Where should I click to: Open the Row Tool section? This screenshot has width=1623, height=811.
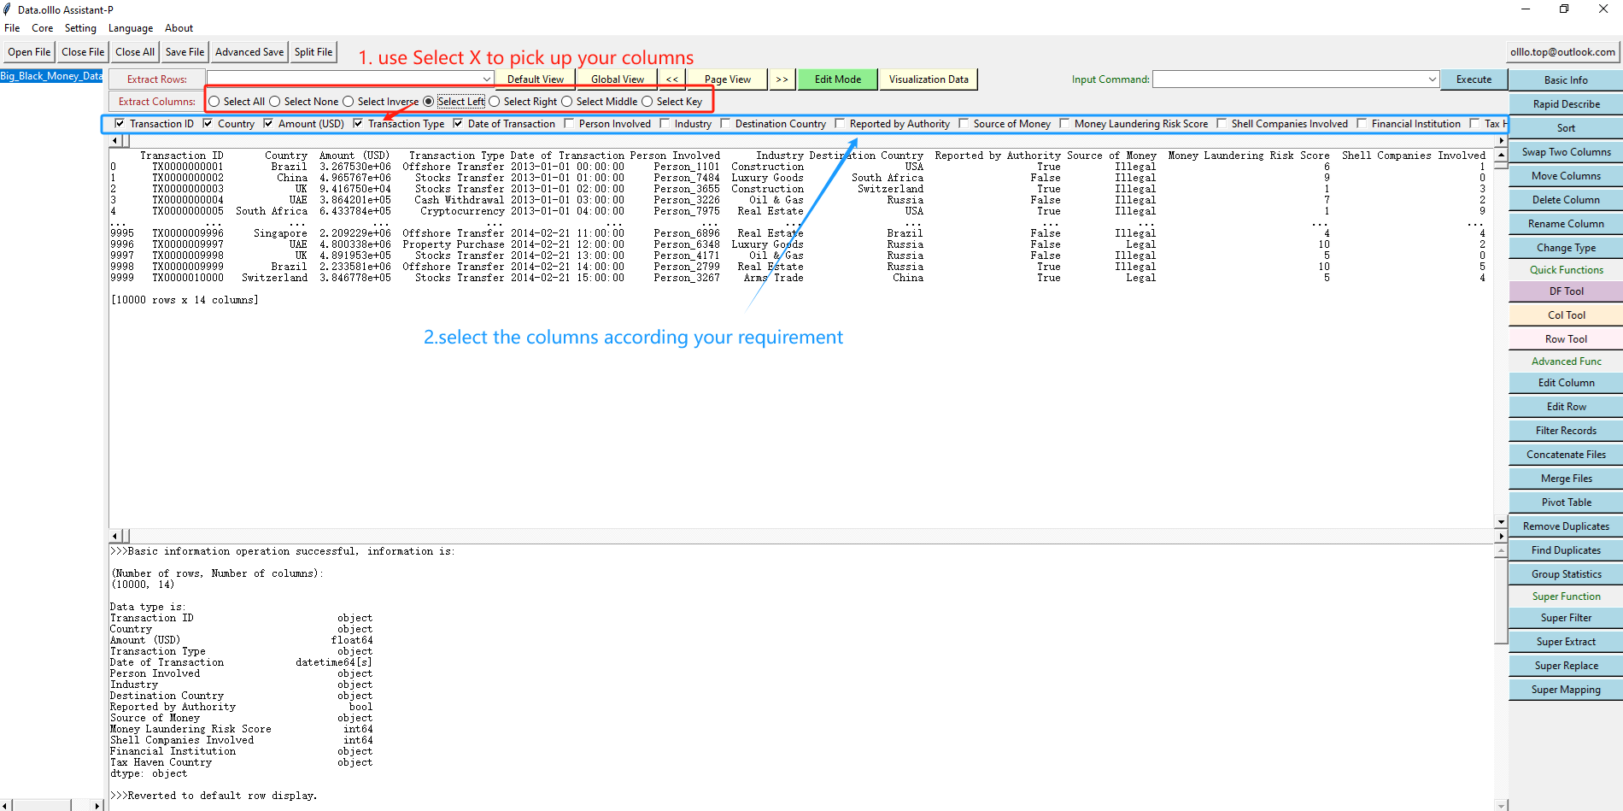(x=1566, y=339)
